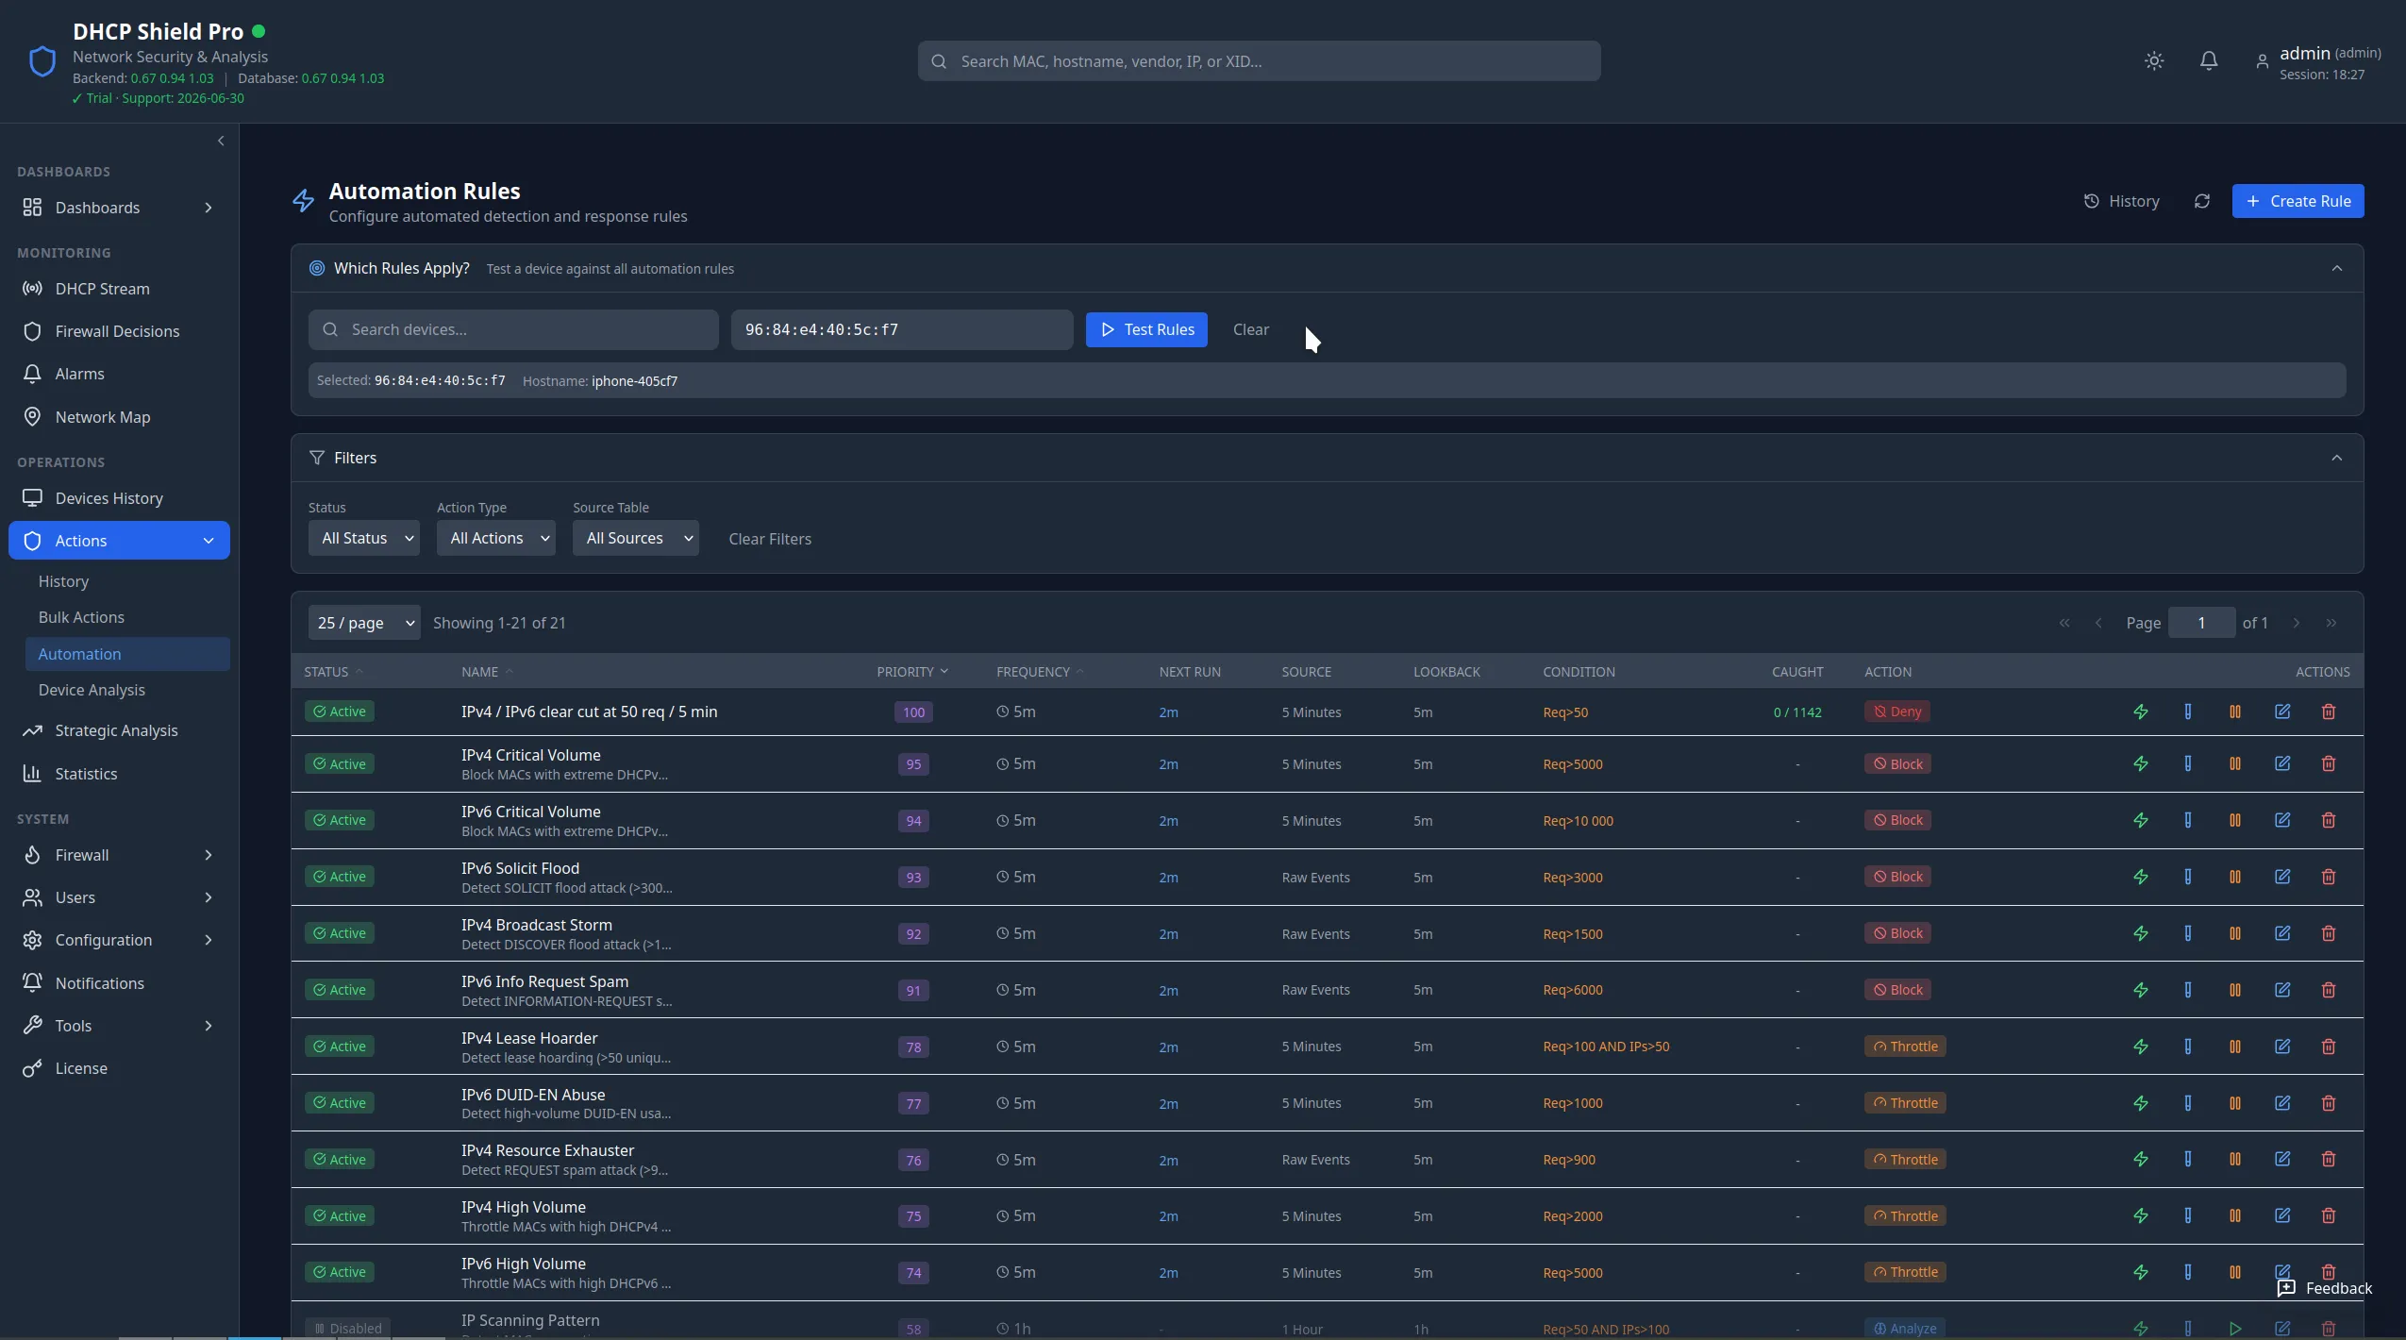Open Device Analysis submenu item
The height and width of the screenshot is (1340, 2406).
127,690
